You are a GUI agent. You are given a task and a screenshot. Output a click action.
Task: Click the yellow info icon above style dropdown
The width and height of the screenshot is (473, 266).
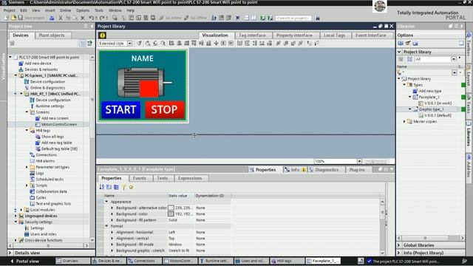coord(102,35)
